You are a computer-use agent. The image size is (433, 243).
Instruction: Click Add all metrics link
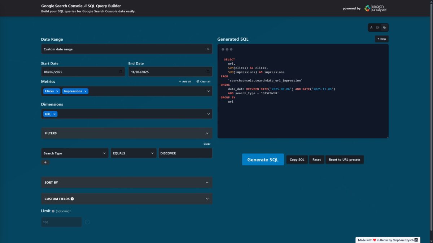coord(185,82)
